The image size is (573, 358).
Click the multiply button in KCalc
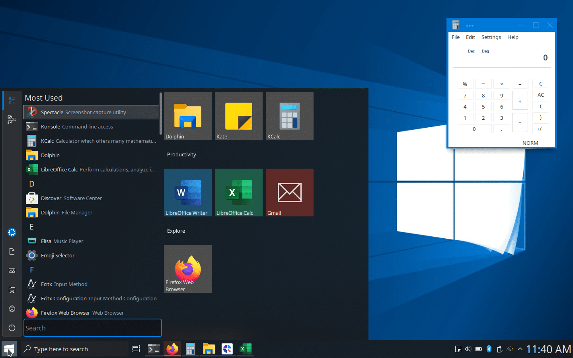point(501,84)
